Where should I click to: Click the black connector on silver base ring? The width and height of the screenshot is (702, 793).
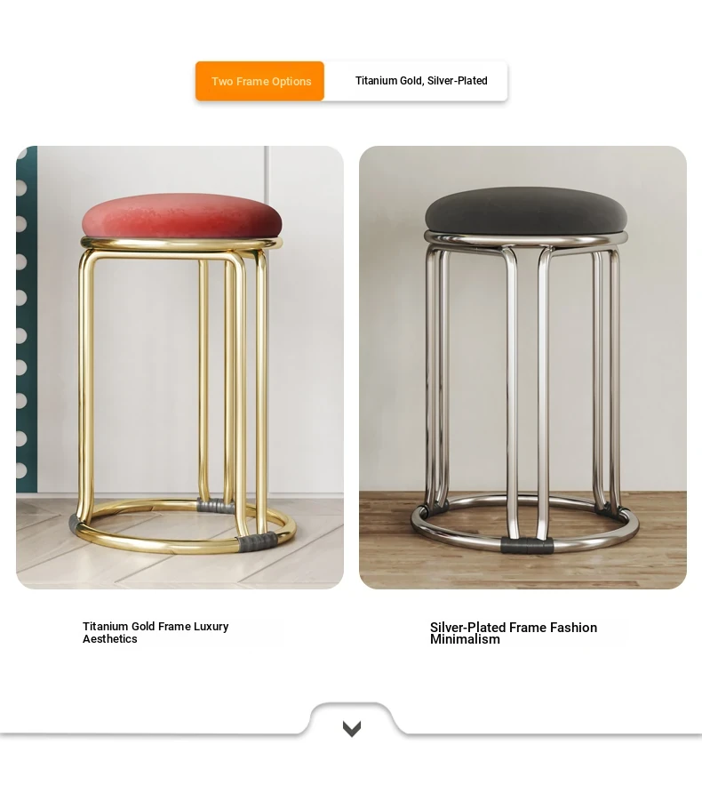pyautogui.click(x=527, y=546)
